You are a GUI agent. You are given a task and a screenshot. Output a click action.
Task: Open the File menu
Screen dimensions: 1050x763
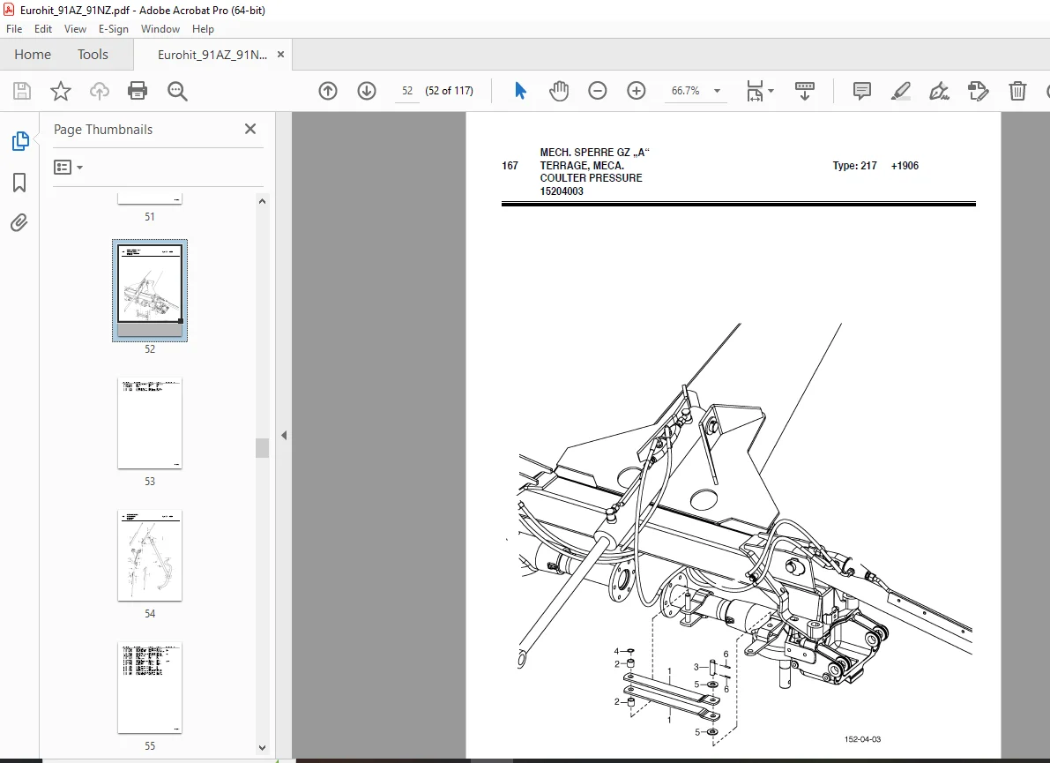point(14,29)
